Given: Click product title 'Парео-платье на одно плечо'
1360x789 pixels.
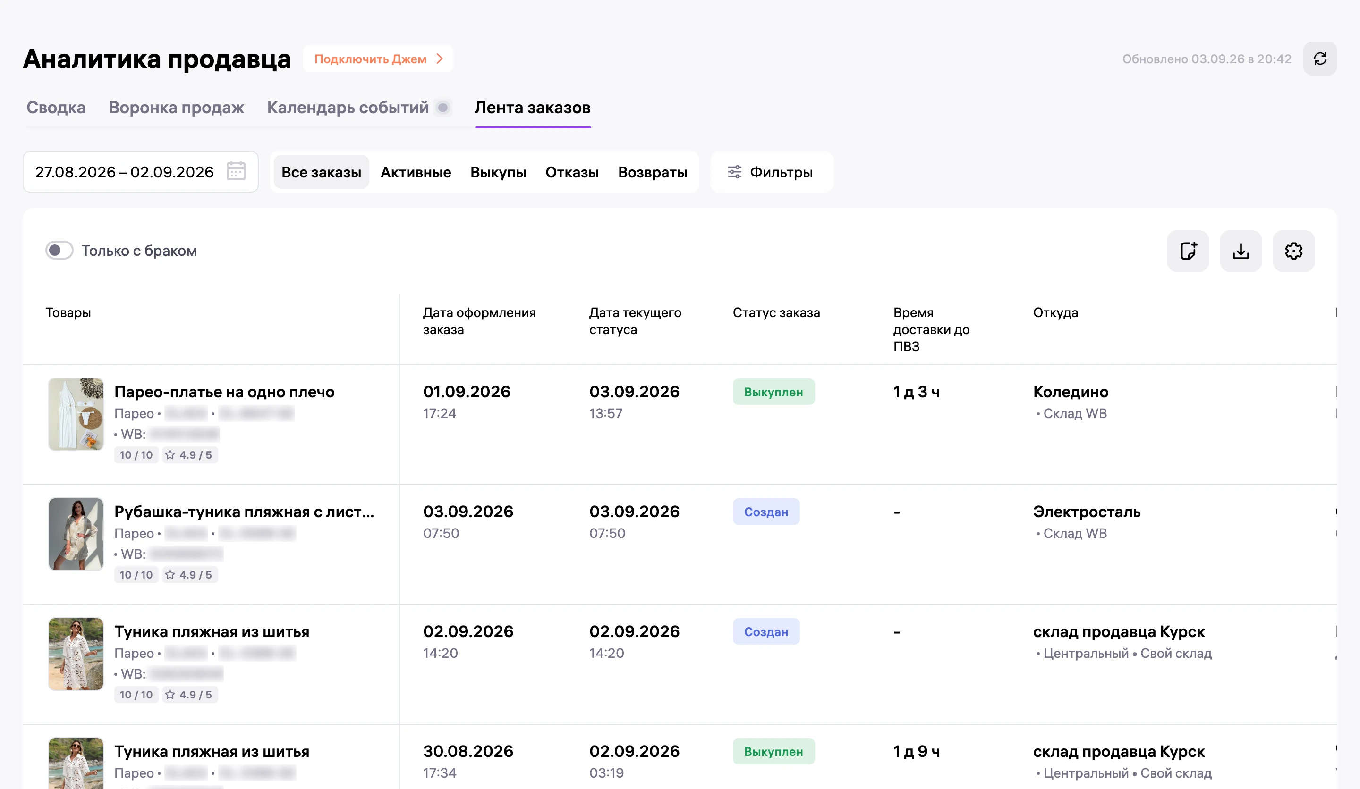Looking at the screenshot, I should [x=224, y=392].
